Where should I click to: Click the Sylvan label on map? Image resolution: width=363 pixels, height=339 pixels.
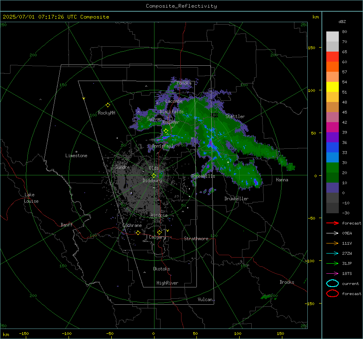pos(154,119)
